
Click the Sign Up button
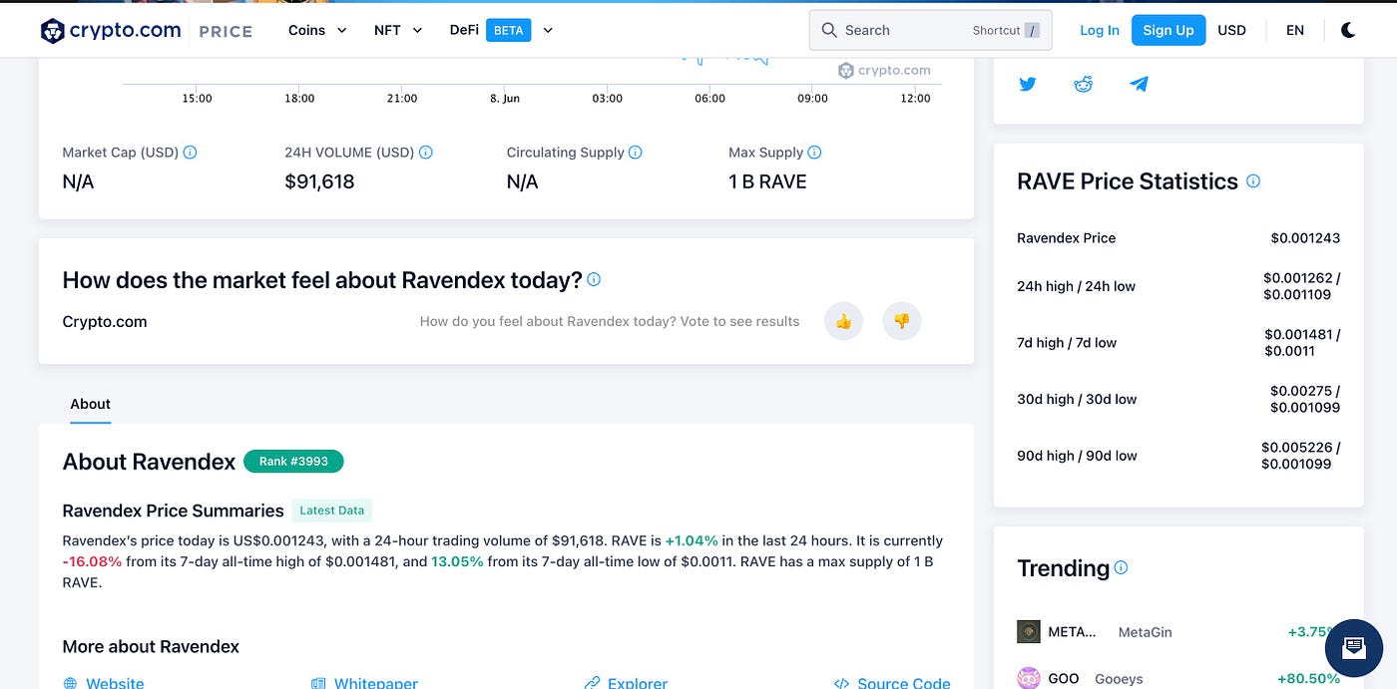1168,30
